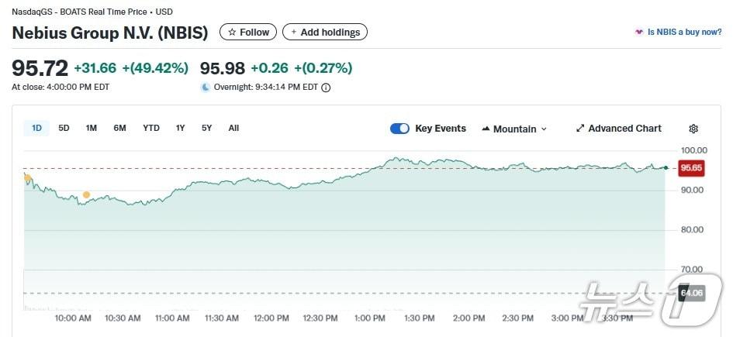Click the red 95.65 price label
The width and height of the screenshot is (733, 337).
click(690, 167)
